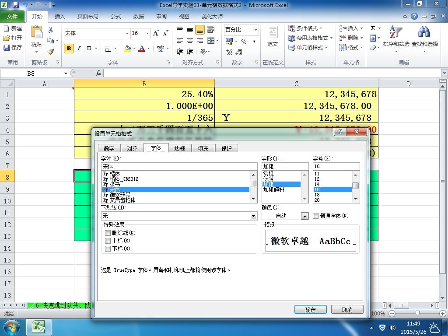The height and width of the screenshot is (336, 448).
Task: Click the borders icon in font group
Action: click(x=108, y=49)
